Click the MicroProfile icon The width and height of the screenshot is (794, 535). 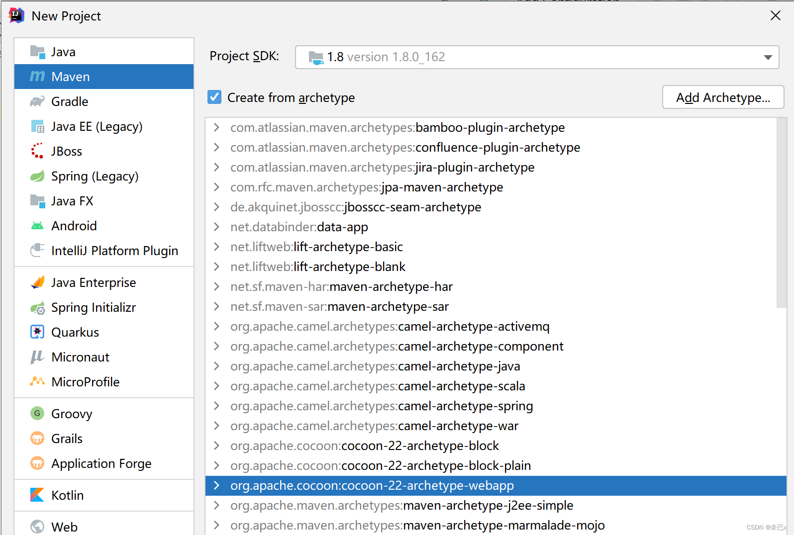[x=37, y=381]
